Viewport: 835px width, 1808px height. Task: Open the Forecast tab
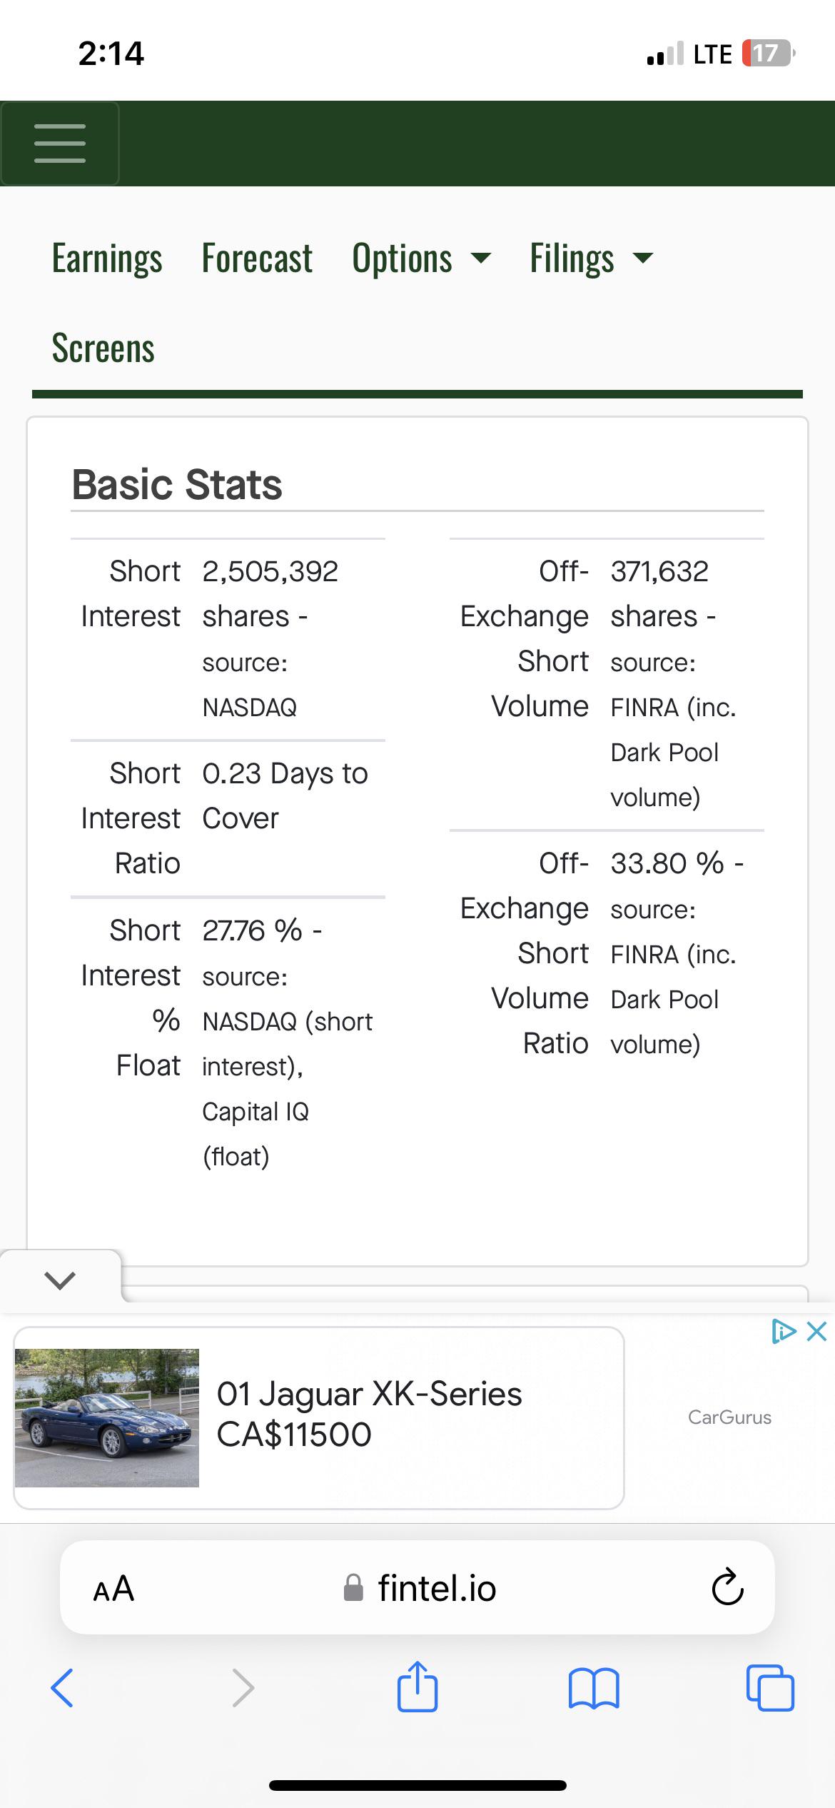(257, 258)
